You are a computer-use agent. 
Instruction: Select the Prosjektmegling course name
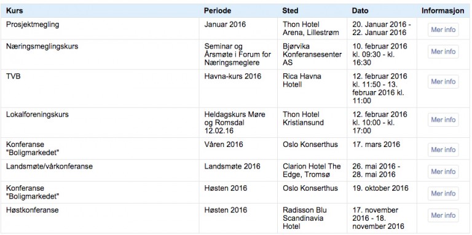pos(33,25)
